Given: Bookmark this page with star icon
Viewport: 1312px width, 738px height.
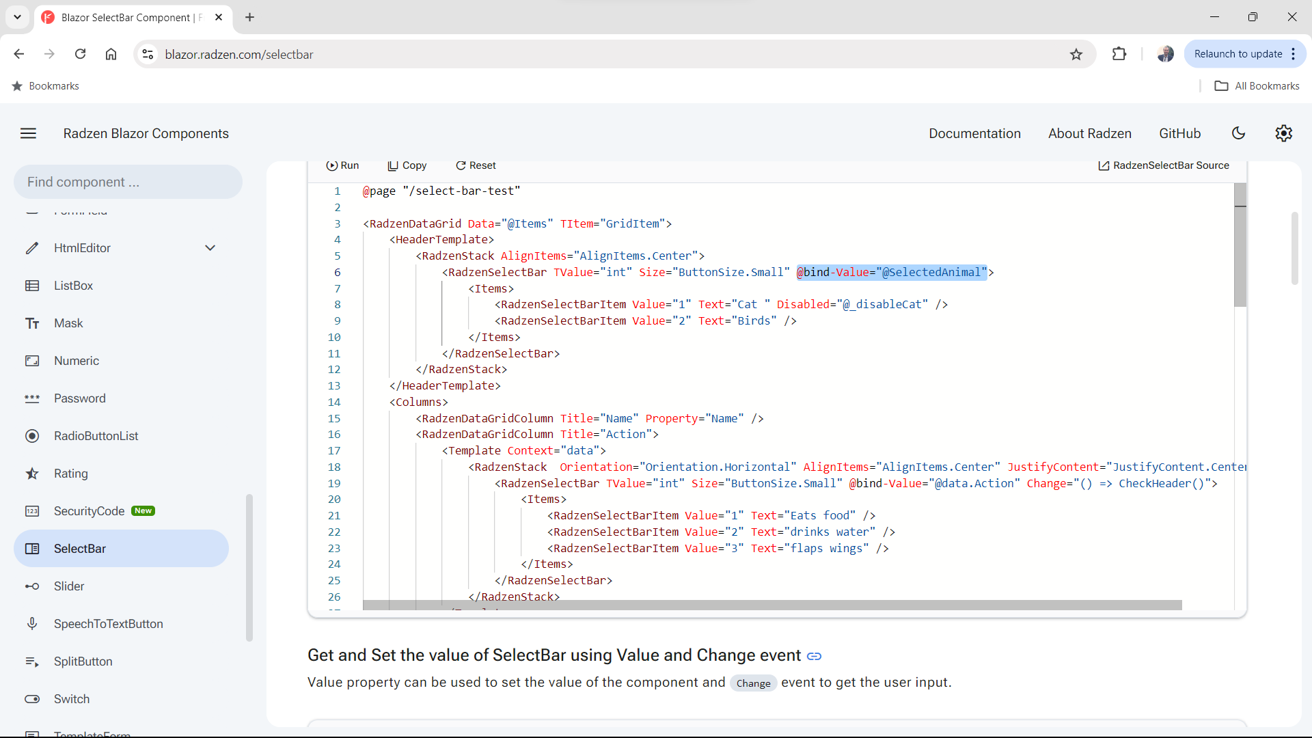Looking at the screenshot, I should [1076, 54].
